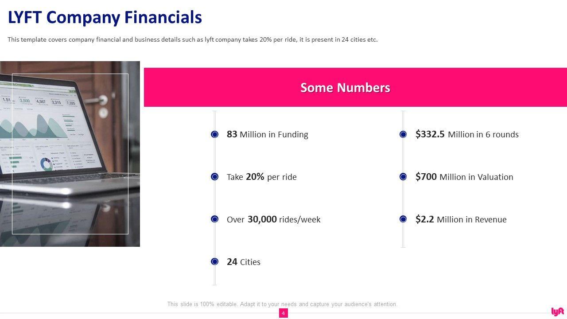The width and height of the screenshot is (567, 319).
Task: Select the bullet next to Take 20% per ride
Action: pos(215,177)
